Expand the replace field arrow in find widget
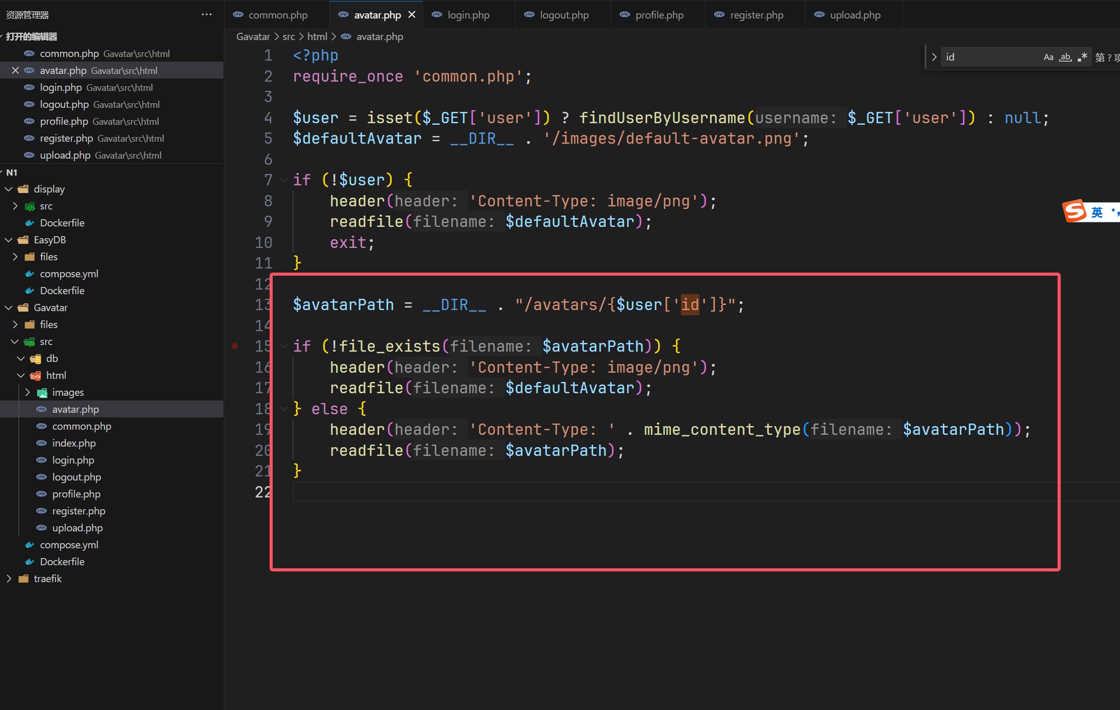This screenshot has width=1120, height=710. coord(934,57)
